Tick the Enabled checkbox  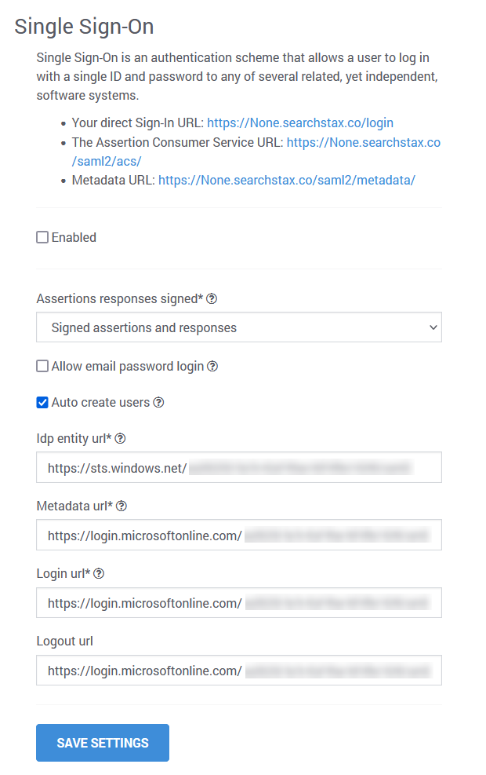pos(42,237)
